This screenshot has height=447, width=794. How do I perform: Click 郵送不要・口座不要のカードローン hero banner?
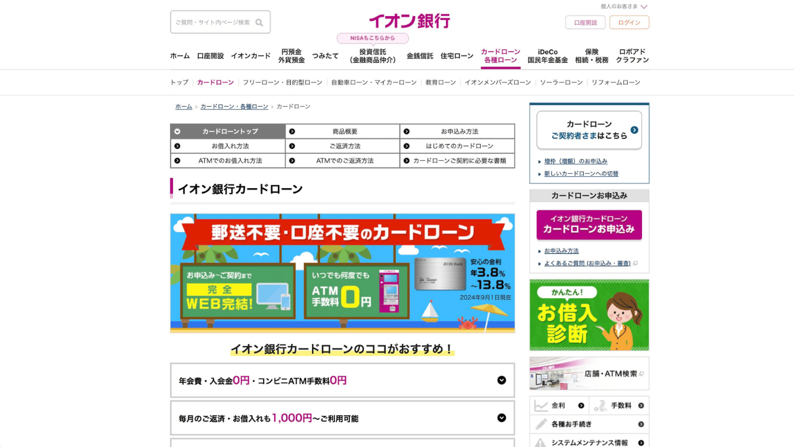pos(342,273)
